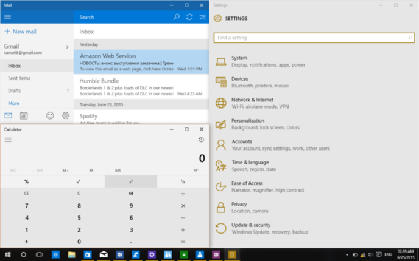The height and width of the screenshot is (261, 419).
Task: Open Calculator hamburger menu
Action: click(x=8, y=140)
